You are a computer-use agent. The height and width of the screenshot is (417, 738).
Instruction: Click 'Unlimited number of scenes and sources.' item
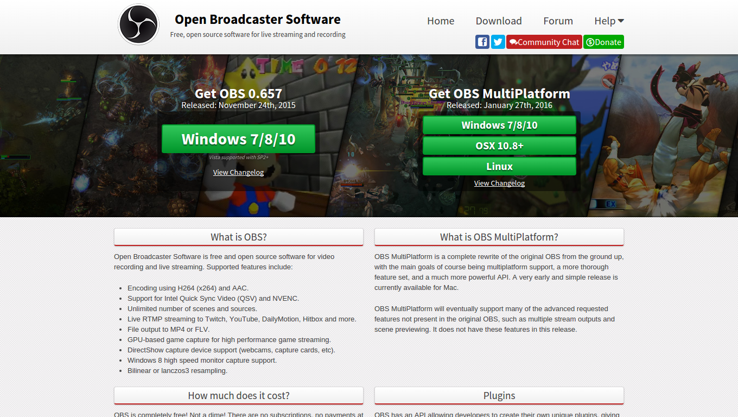tap(192, 309)
